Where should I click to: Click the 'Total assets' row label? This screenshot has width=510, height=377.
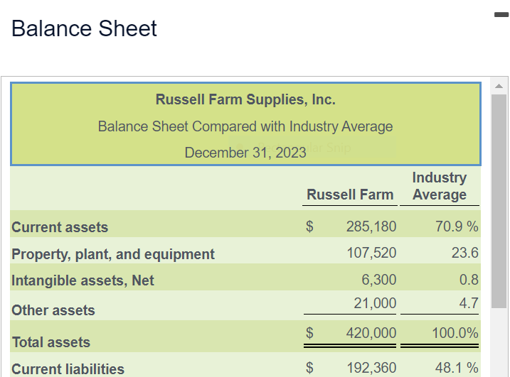tap(51, 342)
